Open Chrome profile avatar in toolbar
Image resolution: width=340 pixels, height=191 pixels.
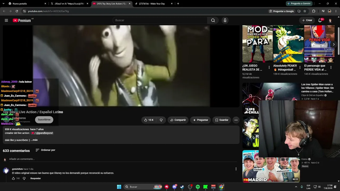pos(330,11)
